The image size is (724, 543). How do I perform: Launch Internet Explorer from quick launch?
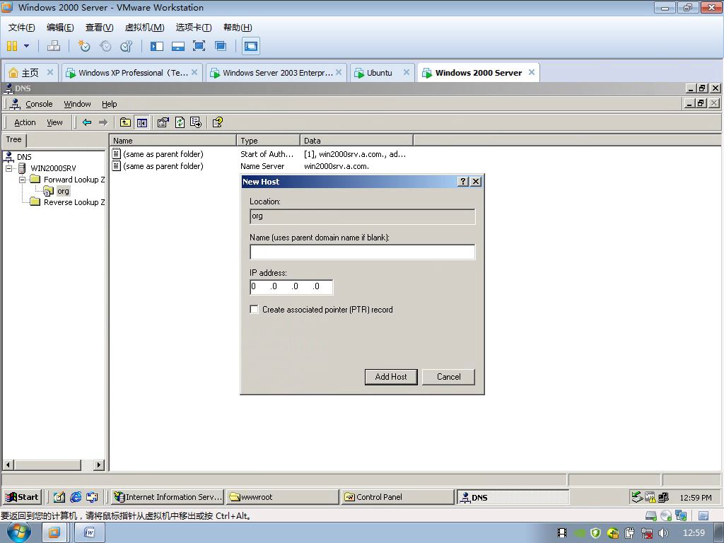click(76, 497)
